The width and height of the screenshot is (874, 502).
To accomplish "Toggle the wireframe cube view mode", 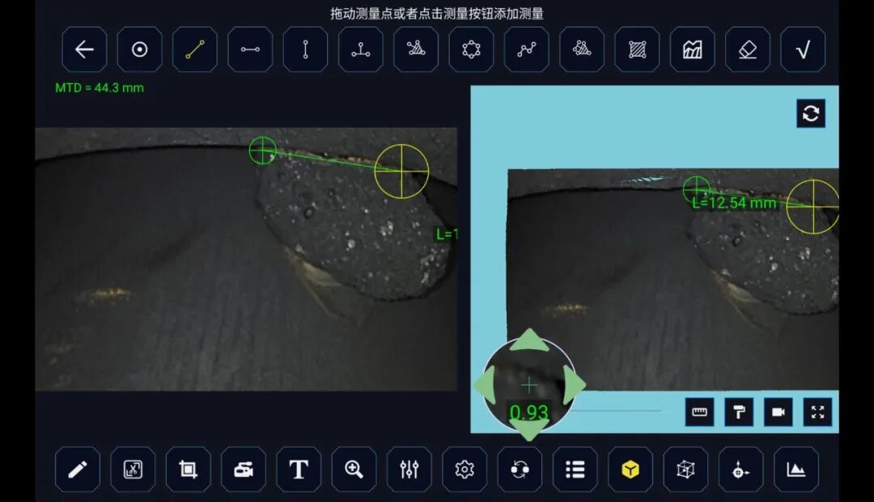I will pos(685,469).
